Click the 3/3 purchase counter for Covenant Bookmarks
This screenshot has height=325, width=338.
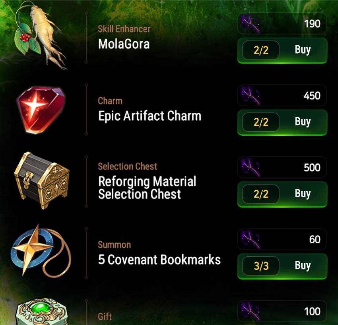[261, 266]
